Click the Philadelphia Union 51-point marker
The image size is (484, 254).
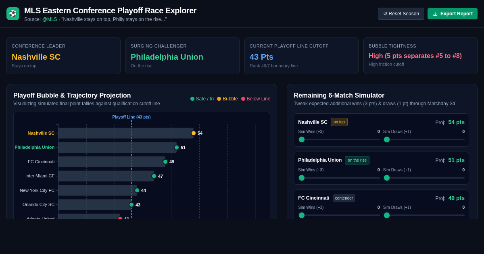coord(177,148)
